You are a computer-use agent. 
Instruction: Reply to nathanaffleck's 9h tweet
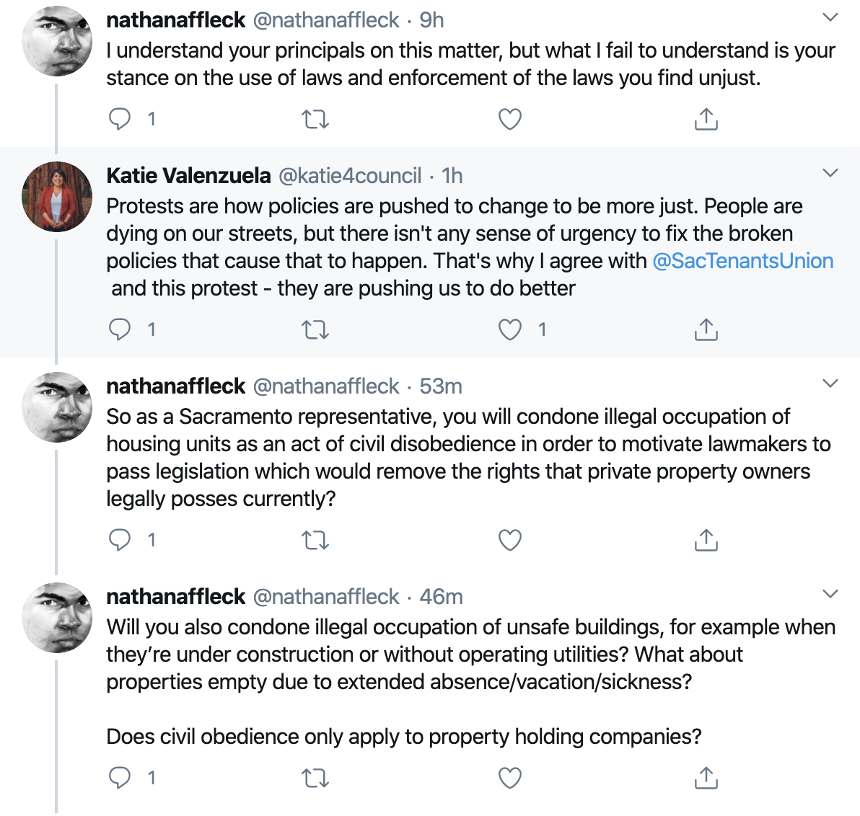click(120, 119)
